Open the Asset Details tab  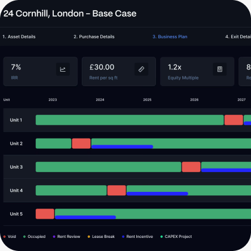[19, 36]
